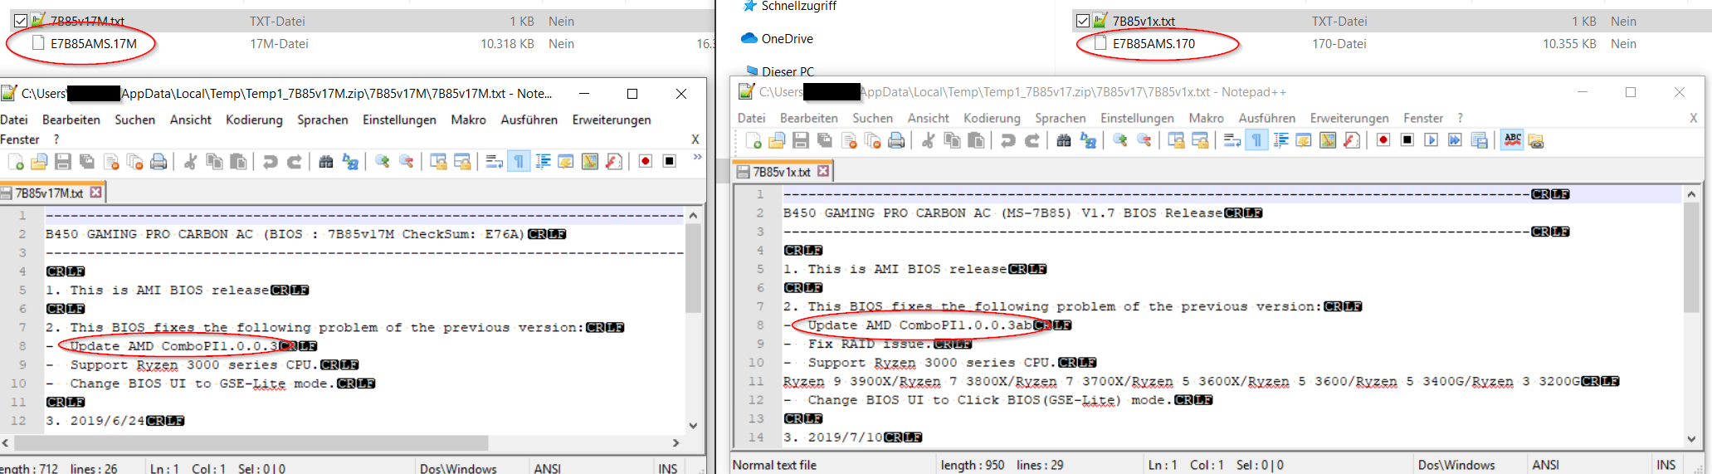Screen dimensions: 1712x474
Task: Click Close document icon in 7B85v1x.txt window toolbar
Action: point(849,140)
